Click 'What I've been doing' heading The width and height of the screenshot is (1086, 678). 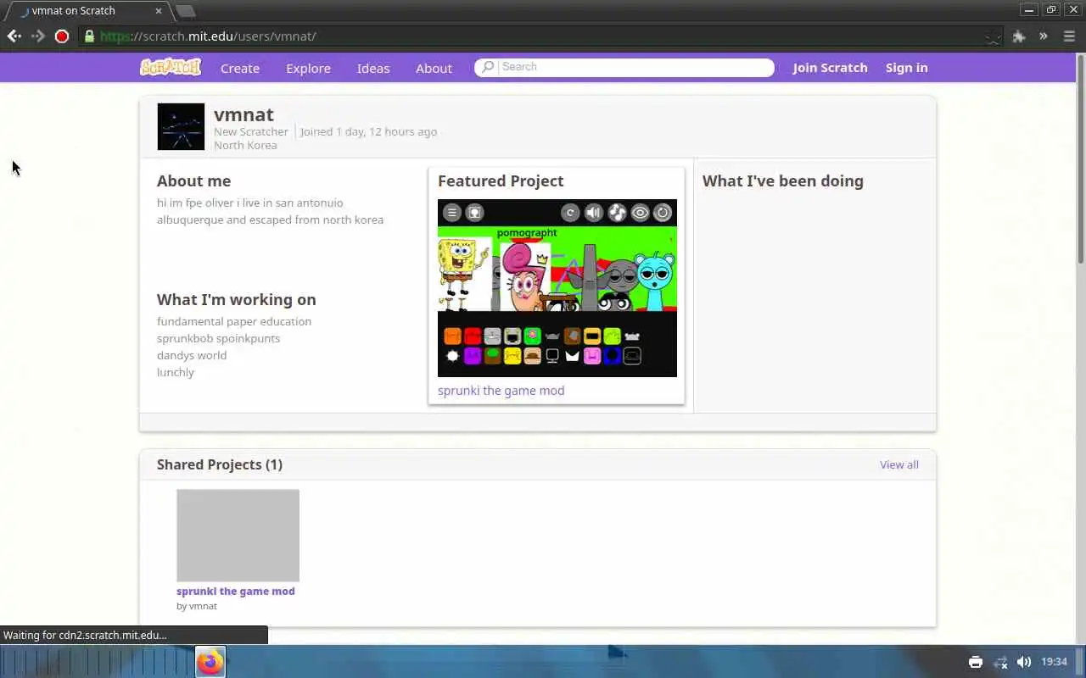click(783, 181)
